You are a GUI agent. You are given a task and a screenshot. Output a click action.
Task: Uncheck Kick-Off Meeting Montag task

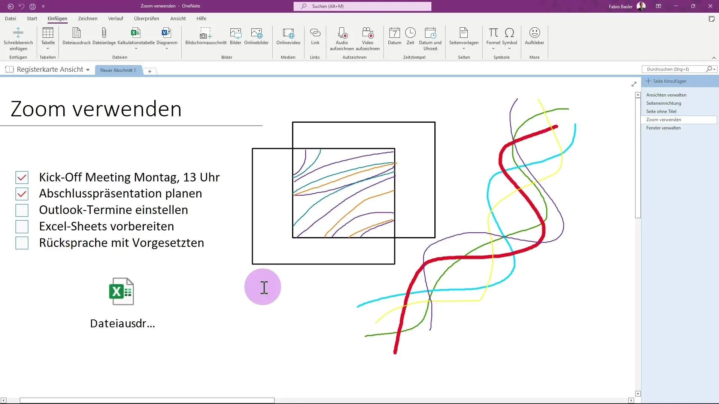pyautogui.click(x=22, y=177)
